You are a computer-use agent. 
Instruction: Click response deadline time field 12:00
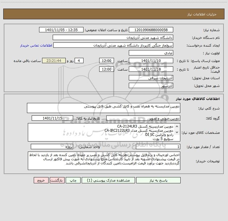(106, 61)
